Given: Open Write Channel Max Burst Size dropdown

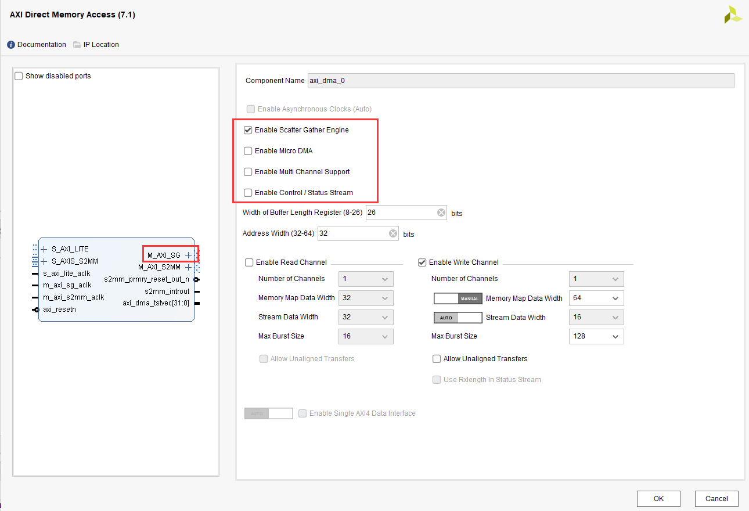Looking at the screenshot, I should coord(596,336).
